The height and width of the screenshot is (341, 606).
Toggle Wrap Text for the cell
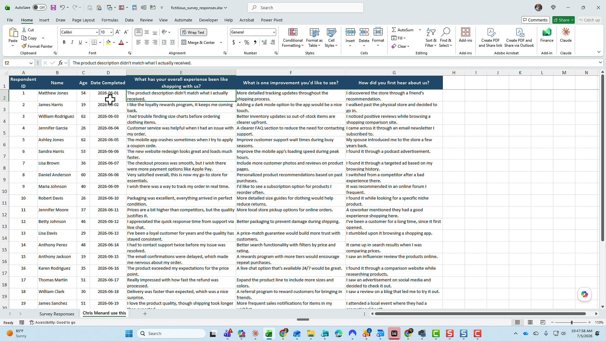[193, 32]
